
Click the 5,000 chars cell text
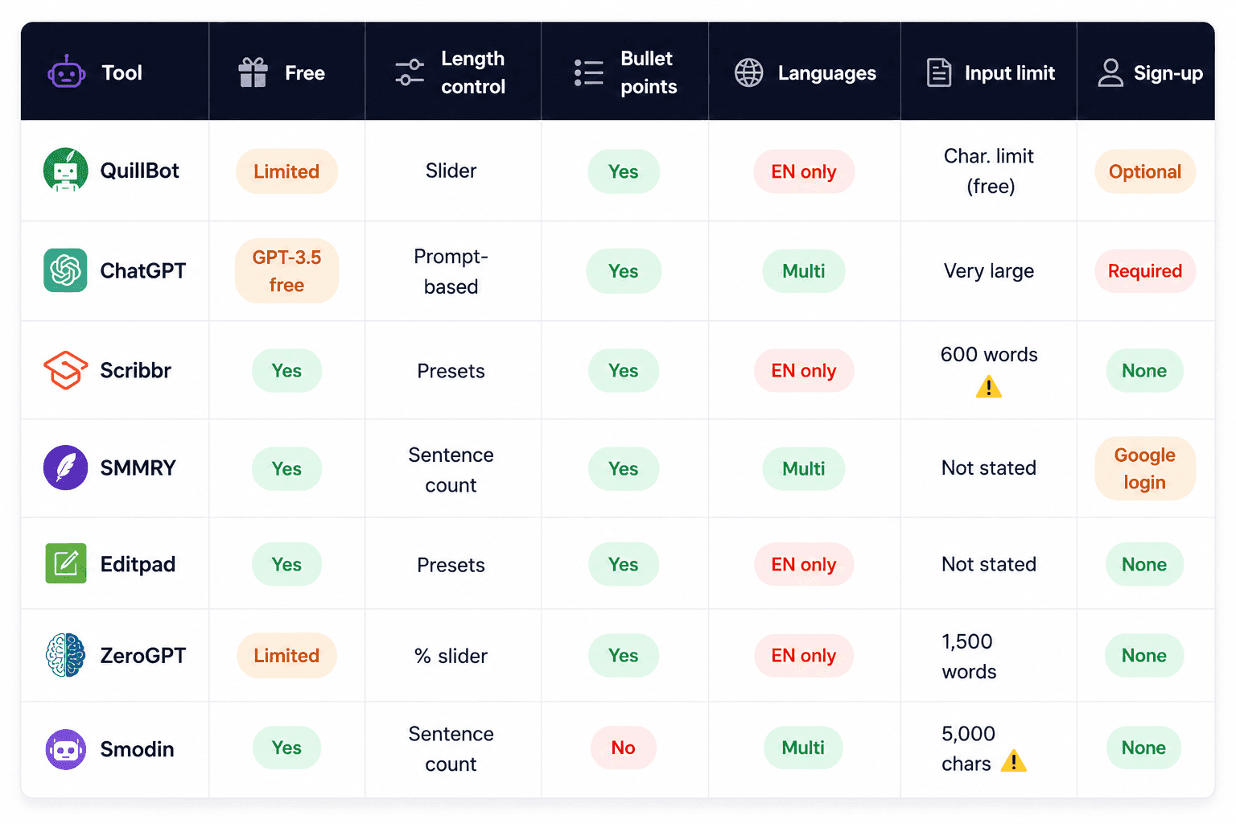pyautogui.click(x=968, y=748)
